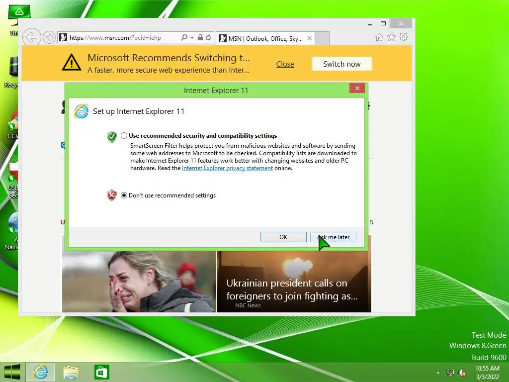Select Don't use recommended settings option
This screenshot has width=509, height=382.
tap(124, 195)
